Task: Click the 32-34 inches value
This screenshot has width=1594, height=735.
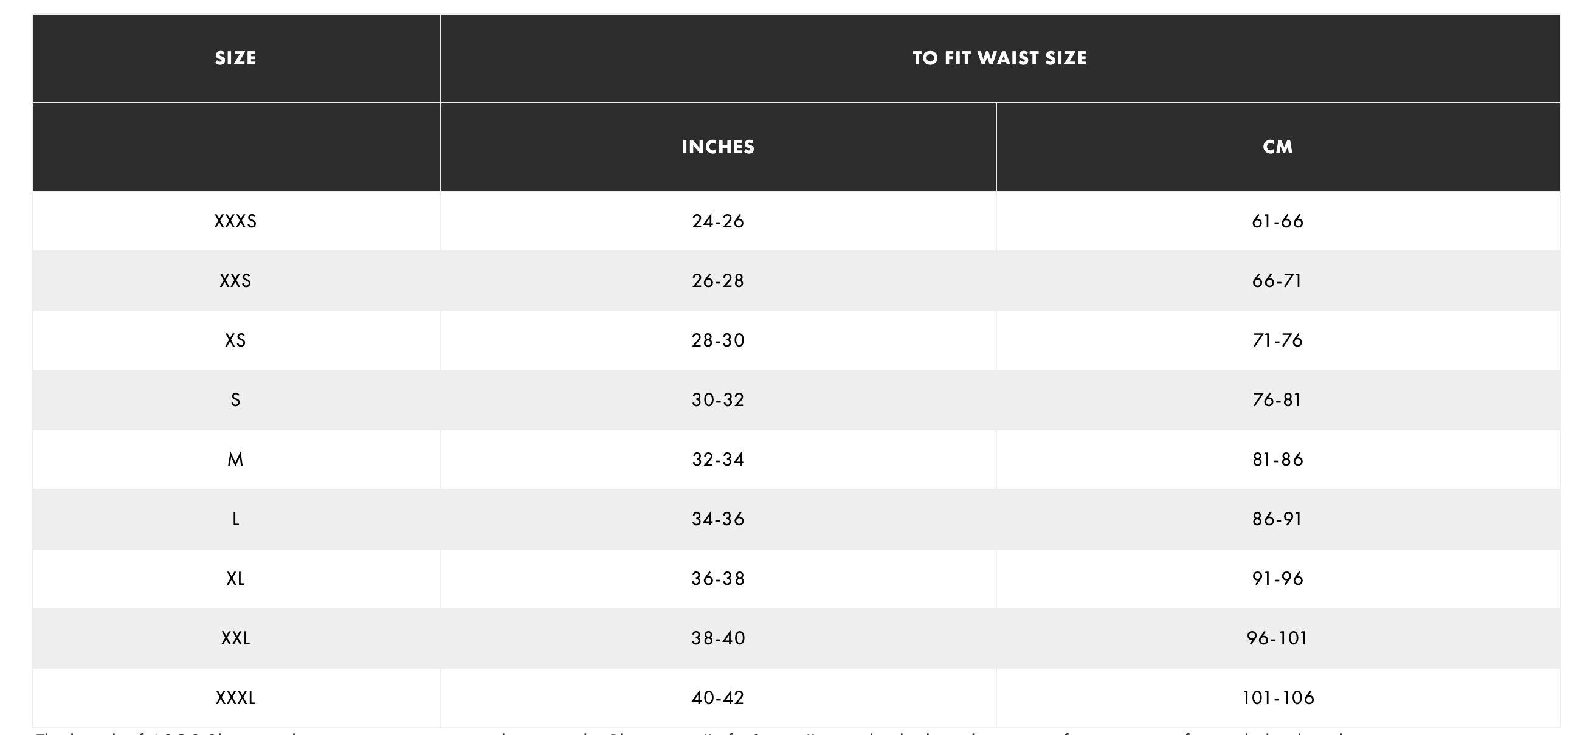Action: [719, 459]
